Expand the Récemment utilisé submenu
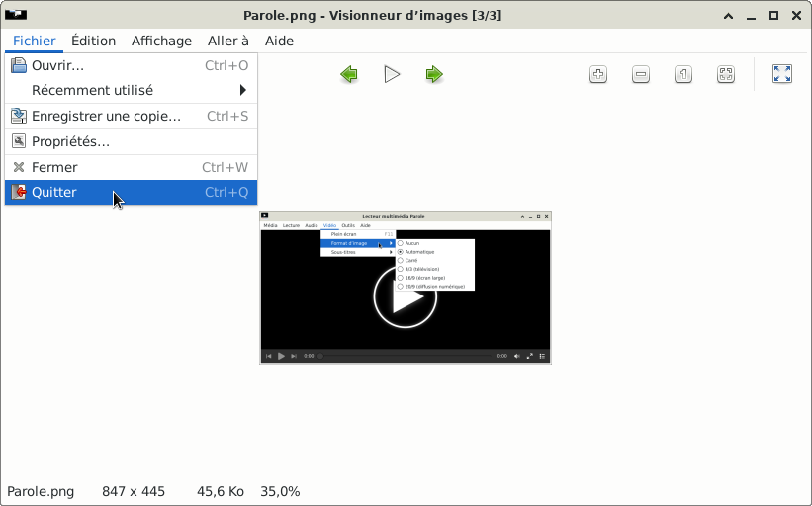 (x=131, y=90)
